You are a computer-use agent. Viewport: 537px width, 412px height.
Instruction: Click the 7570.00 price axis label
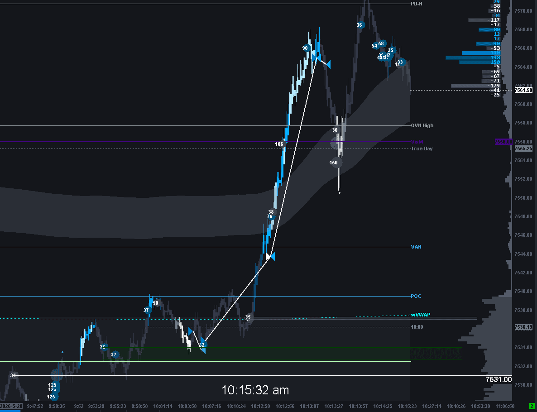[x=523, y=11]
